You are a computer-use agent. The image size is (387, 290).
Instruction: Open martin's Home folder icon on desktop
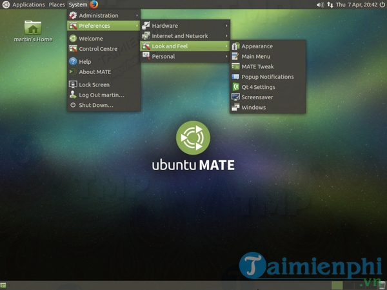[33, 27]
